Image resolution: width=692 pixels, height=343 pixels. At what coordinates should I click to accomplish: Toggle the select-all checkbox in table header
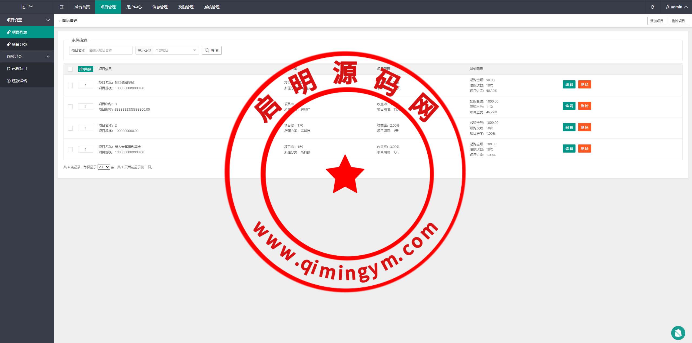(70, 69)
